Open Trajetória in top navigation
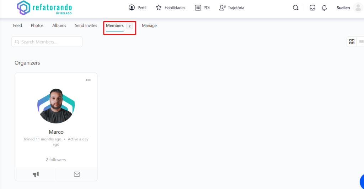The image size is (364, 189). click(232, 8)
